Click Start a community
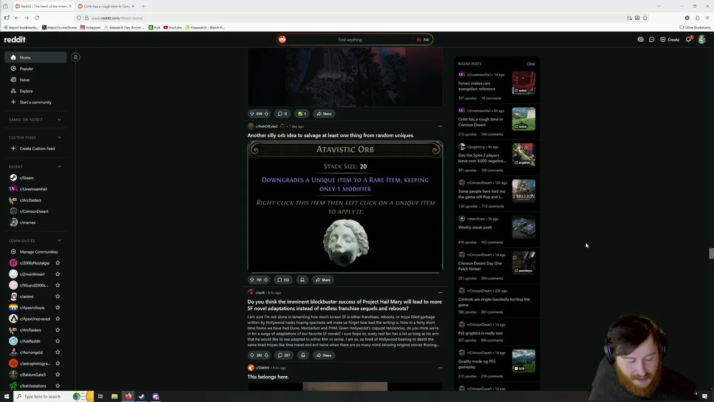The image size is (714, 402). 35,102
